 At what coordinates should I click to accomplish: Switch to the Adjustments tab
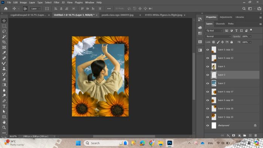[x=226, y=17]
